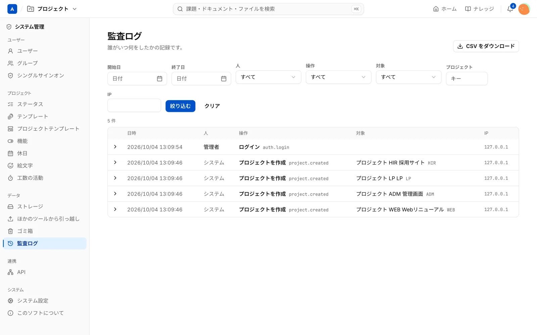Open ナレッジ link

(x=479, y=9)
